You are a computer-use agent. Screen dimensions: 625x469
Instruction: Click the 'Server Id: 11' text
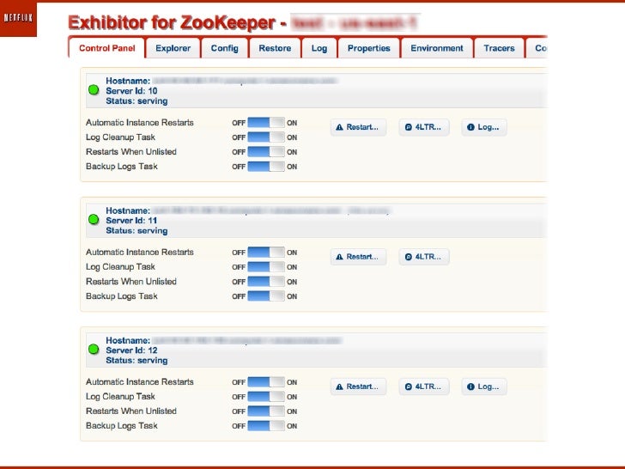click(x=131, y=221)
